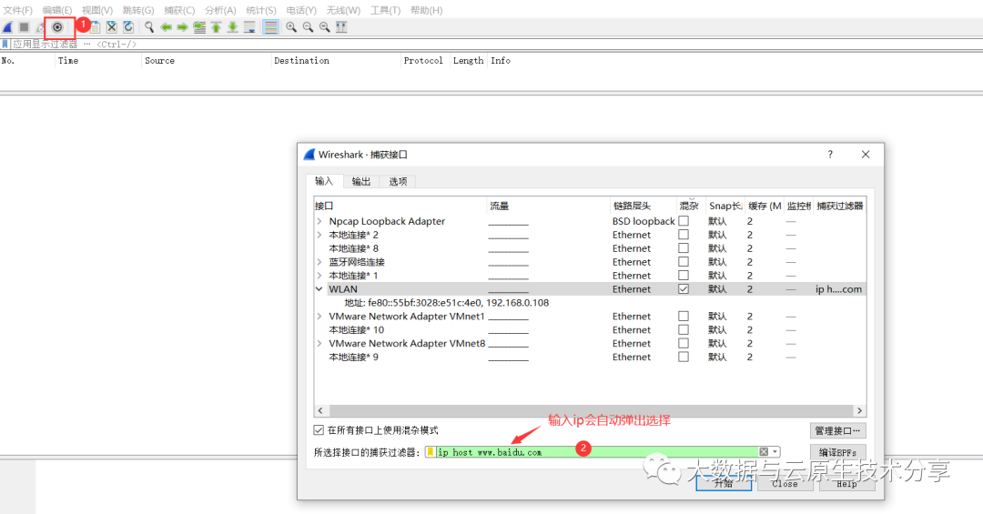This screenshot has width=983, height=514.
Task: Click the Close button in dialog
Action: pyautogui.click(x=785, y=483)
